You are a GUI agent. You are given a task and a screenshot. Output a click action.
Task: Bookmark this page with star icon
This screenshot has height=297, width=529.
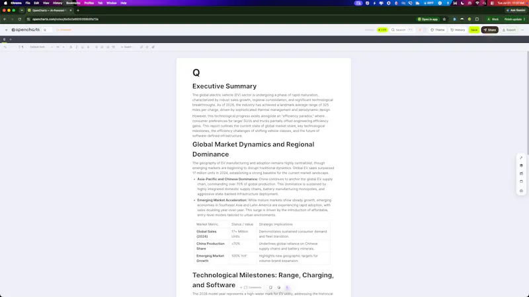pos(444,19)
